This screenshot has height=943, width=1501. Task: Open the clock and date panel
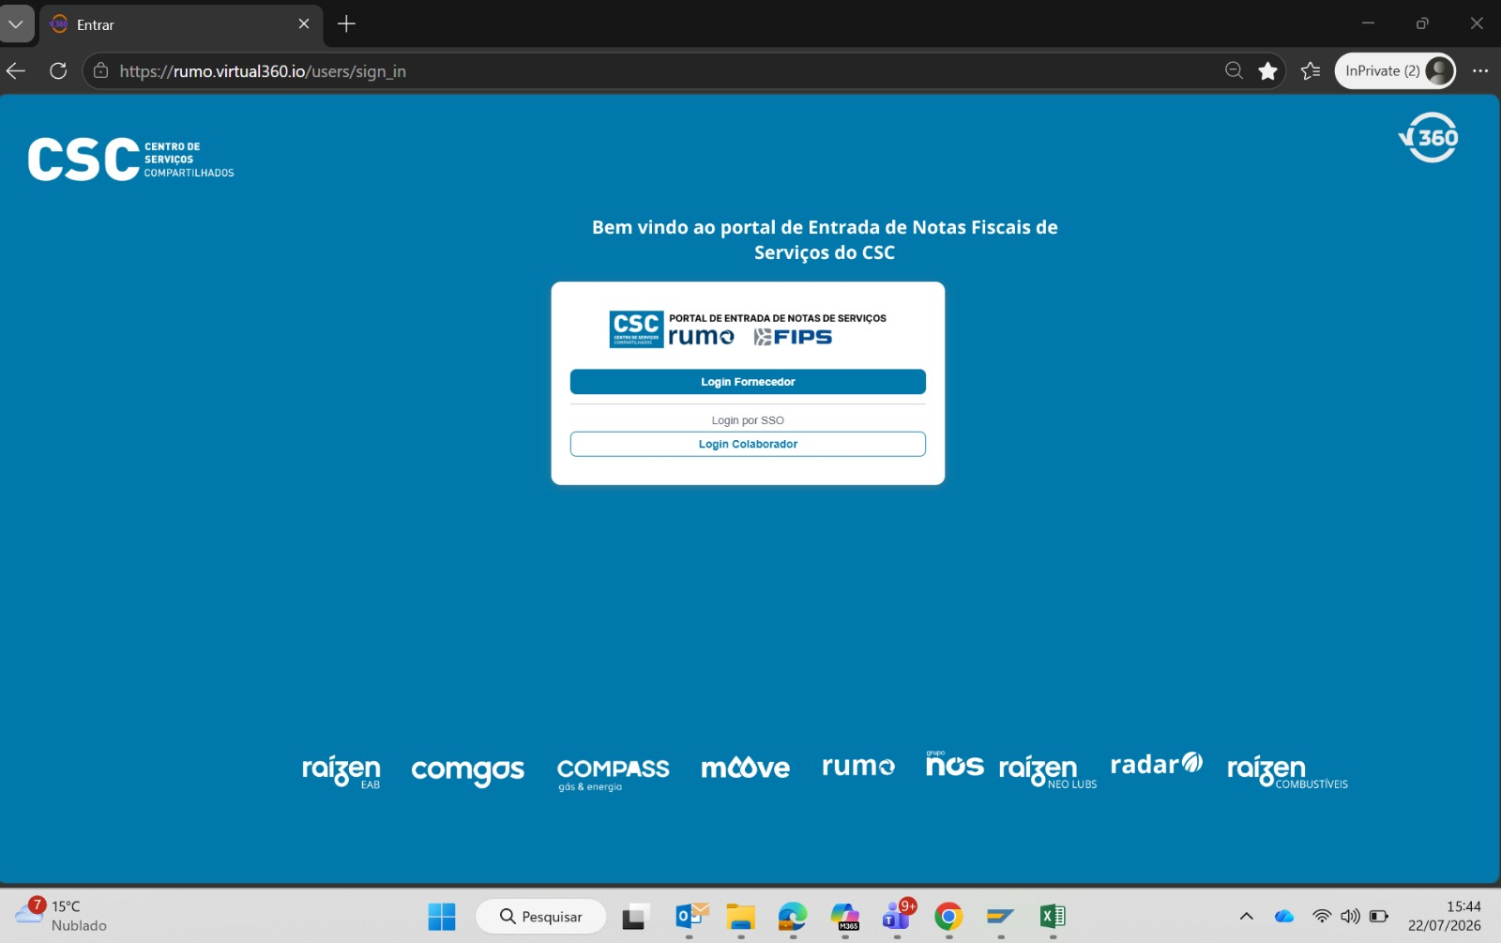coord(1445,916)
